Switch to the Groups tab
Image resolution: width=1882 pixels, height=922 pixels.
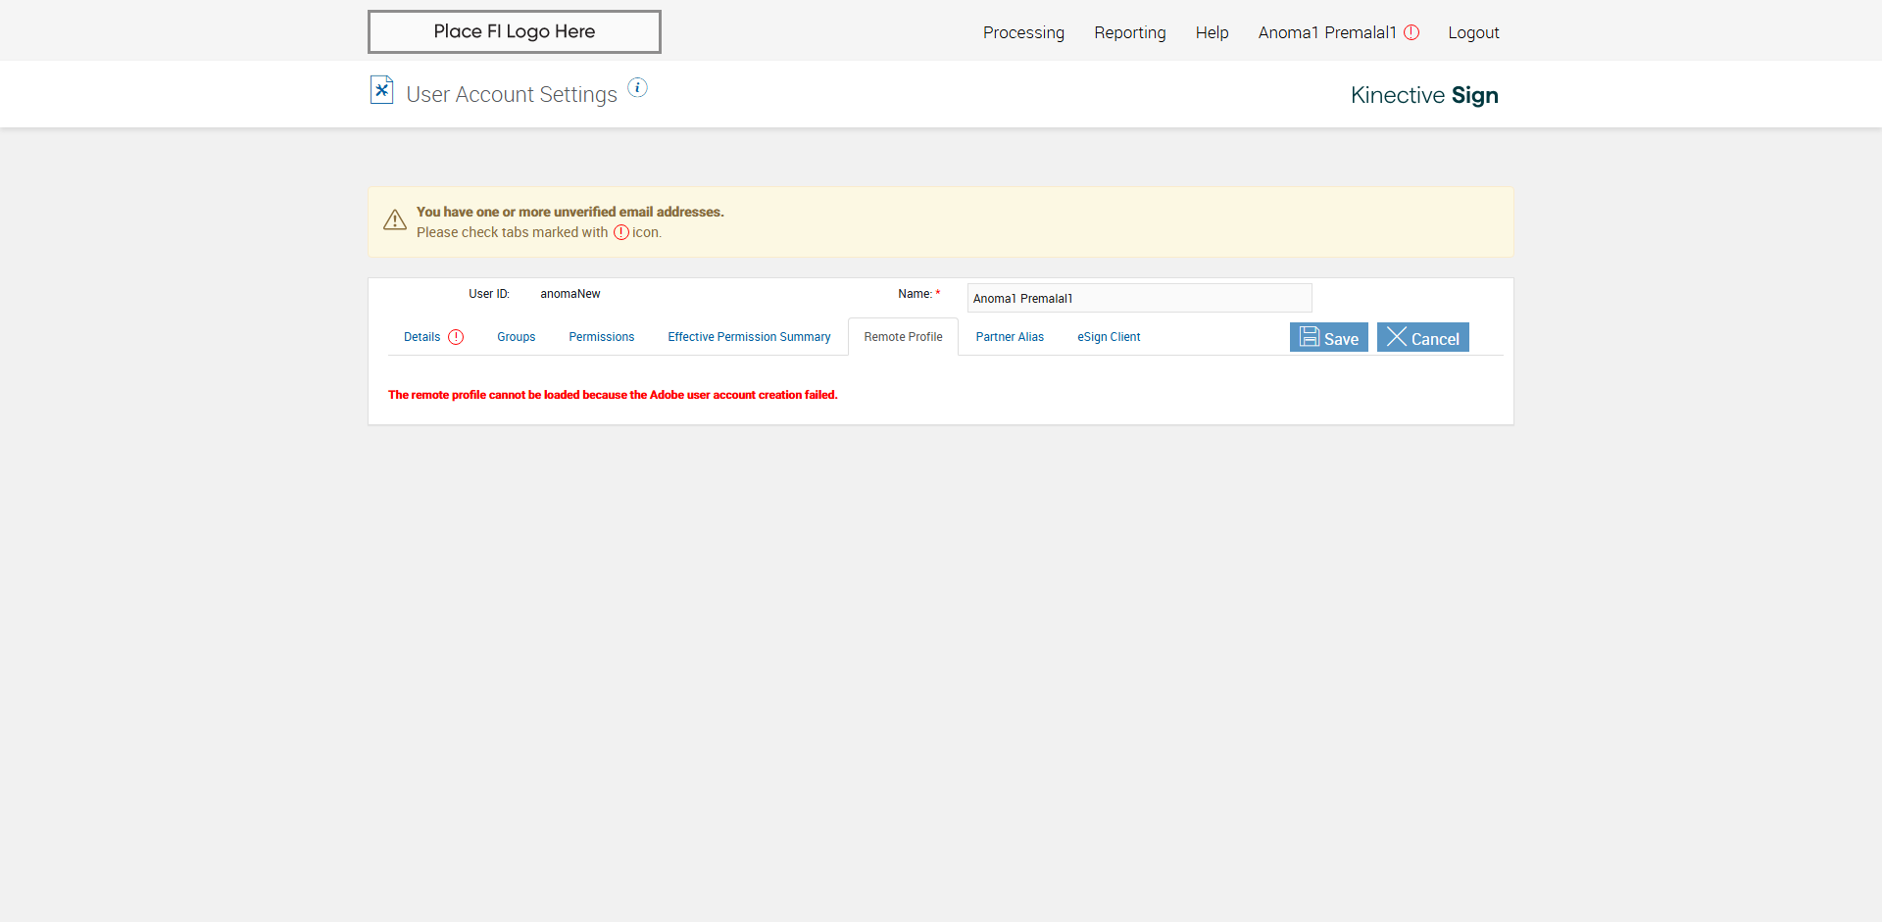(516, 337)
